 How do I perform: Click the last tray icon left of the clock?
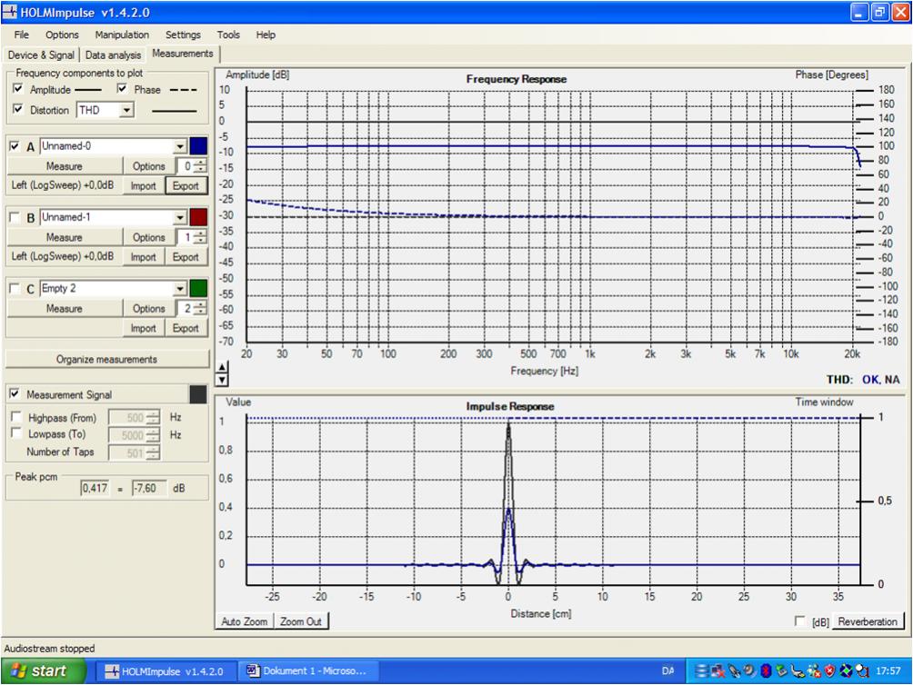(862, 671)
